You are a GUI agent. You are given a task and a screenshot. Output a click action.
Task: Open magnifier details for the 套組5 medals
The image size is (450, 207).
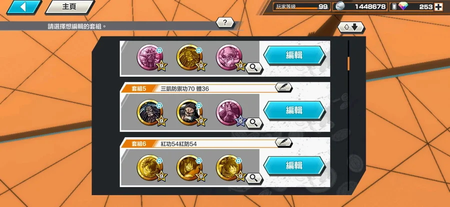pos(254,123)
